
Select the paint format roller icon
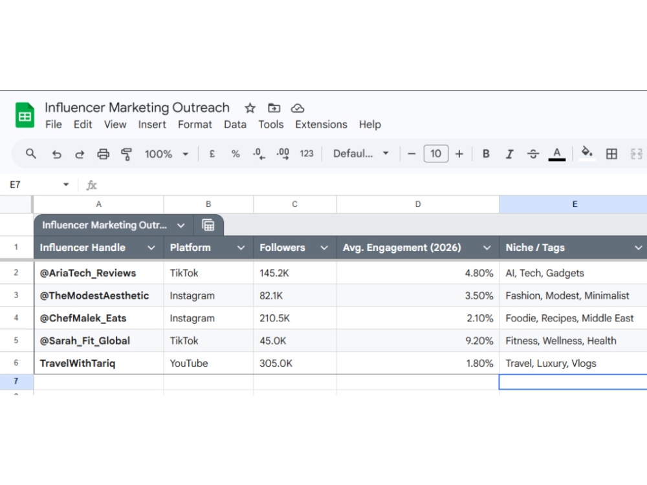tap(126, 155)
